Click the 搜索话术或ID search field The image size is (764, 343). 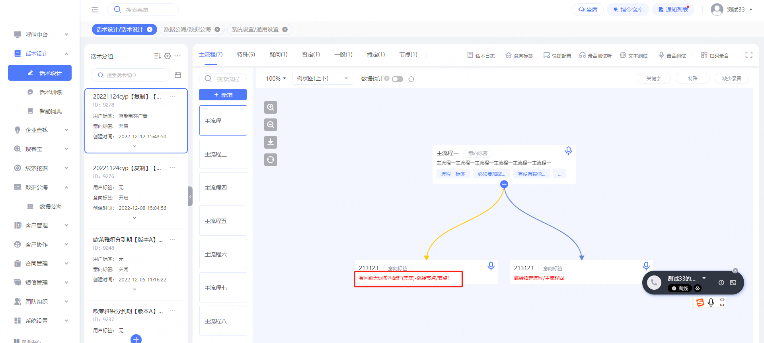click(131, 75)
